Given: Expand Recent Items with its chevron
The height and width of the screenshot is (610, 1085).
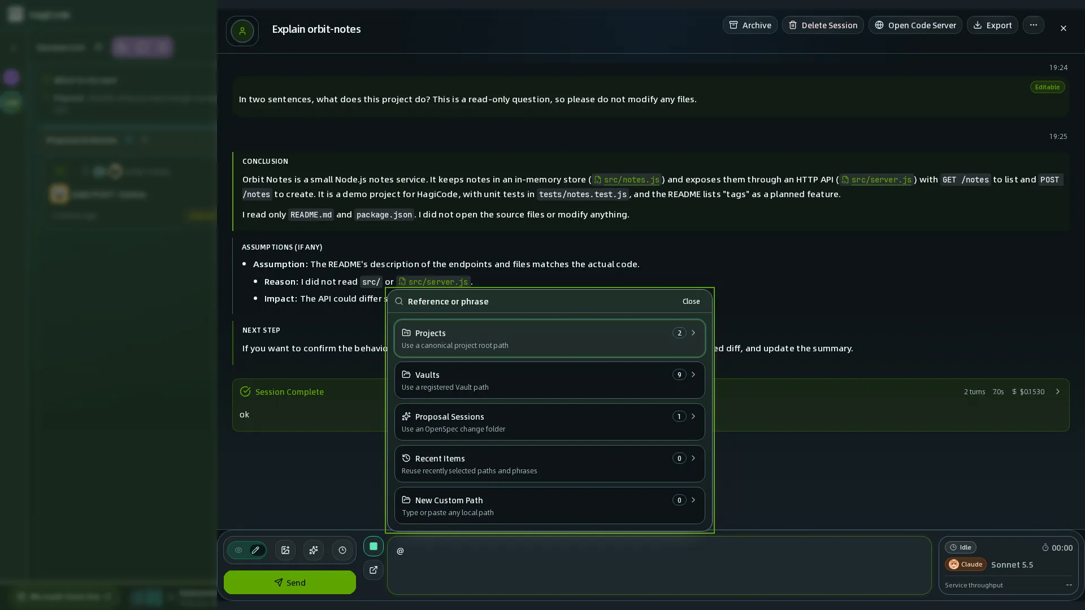Looking at the screenshot, I should [693, 458].
